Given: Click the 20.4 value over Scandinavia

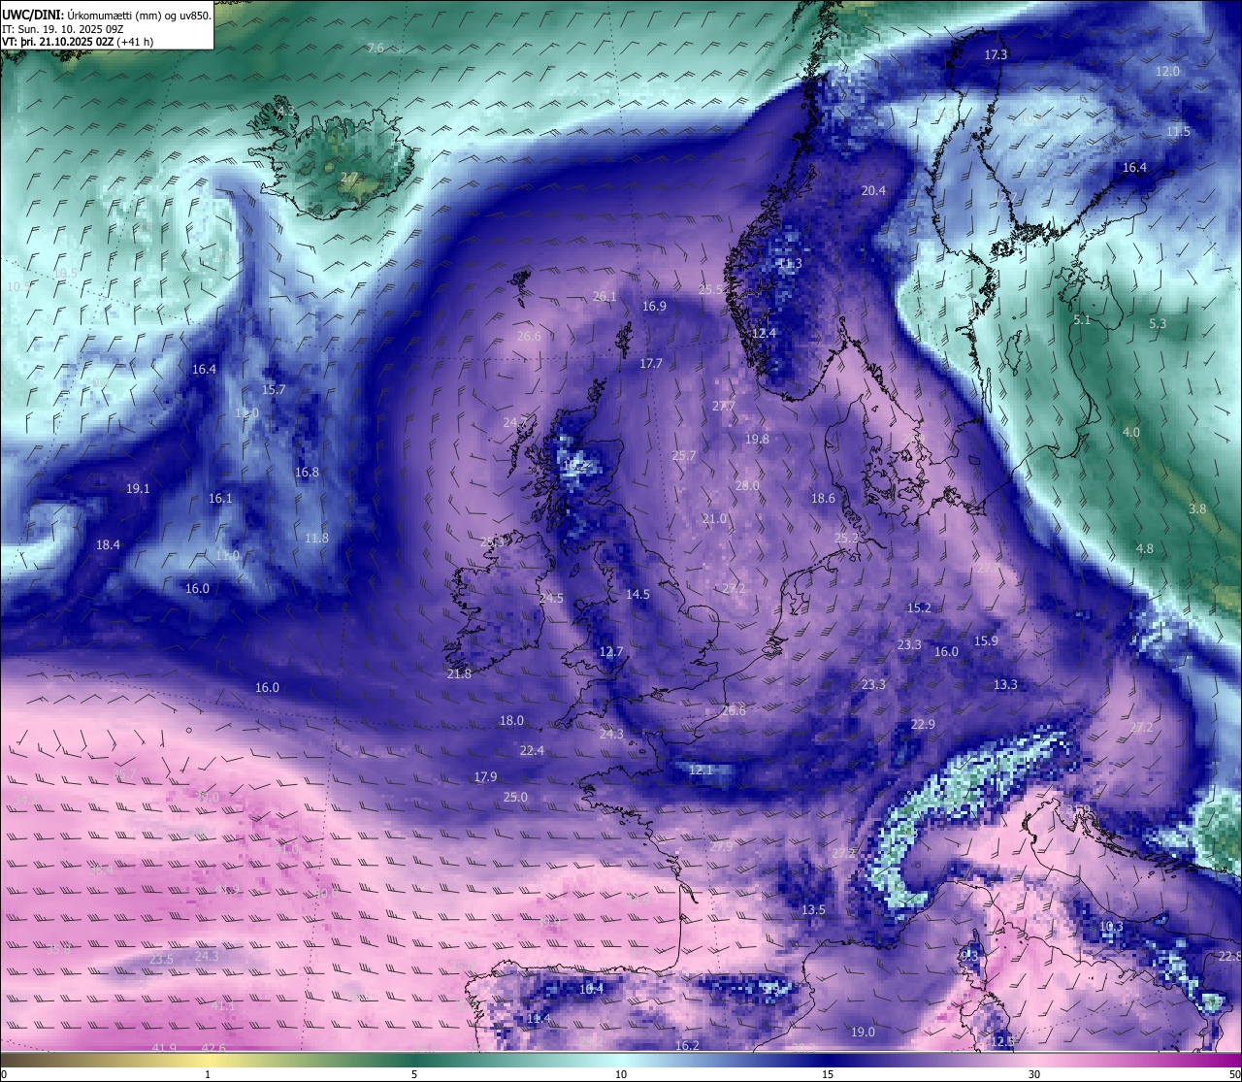Looking at the screenshot, I should [x=873, y=190].
